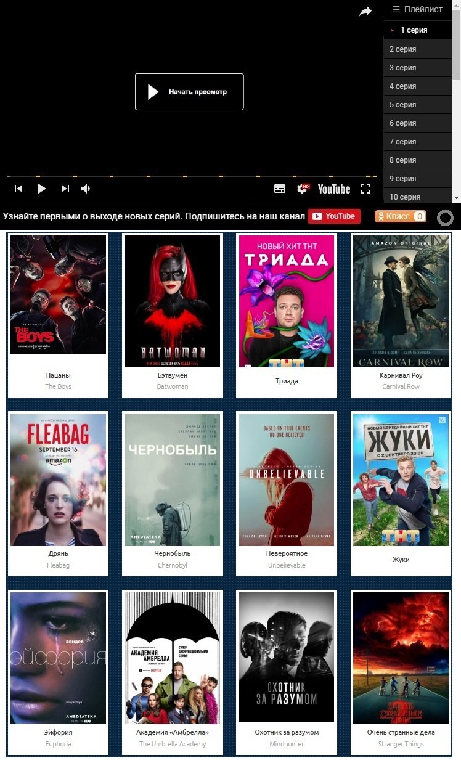Image resolution: width=461 pixels, height=763 pixels.
Task: Click the playlist scrollbar down arrow
Action: tap(456, 198)
